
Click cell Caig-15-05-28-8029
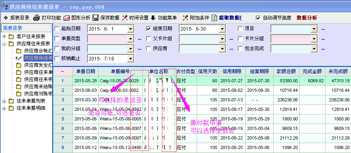120,81
